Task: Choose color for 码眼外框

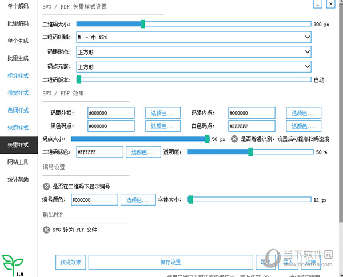Action: [163, 113]
